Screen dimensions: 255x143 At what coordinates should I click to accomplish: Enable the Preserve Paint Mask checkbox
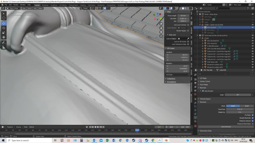pyautogui.click(x=252, y=124)
